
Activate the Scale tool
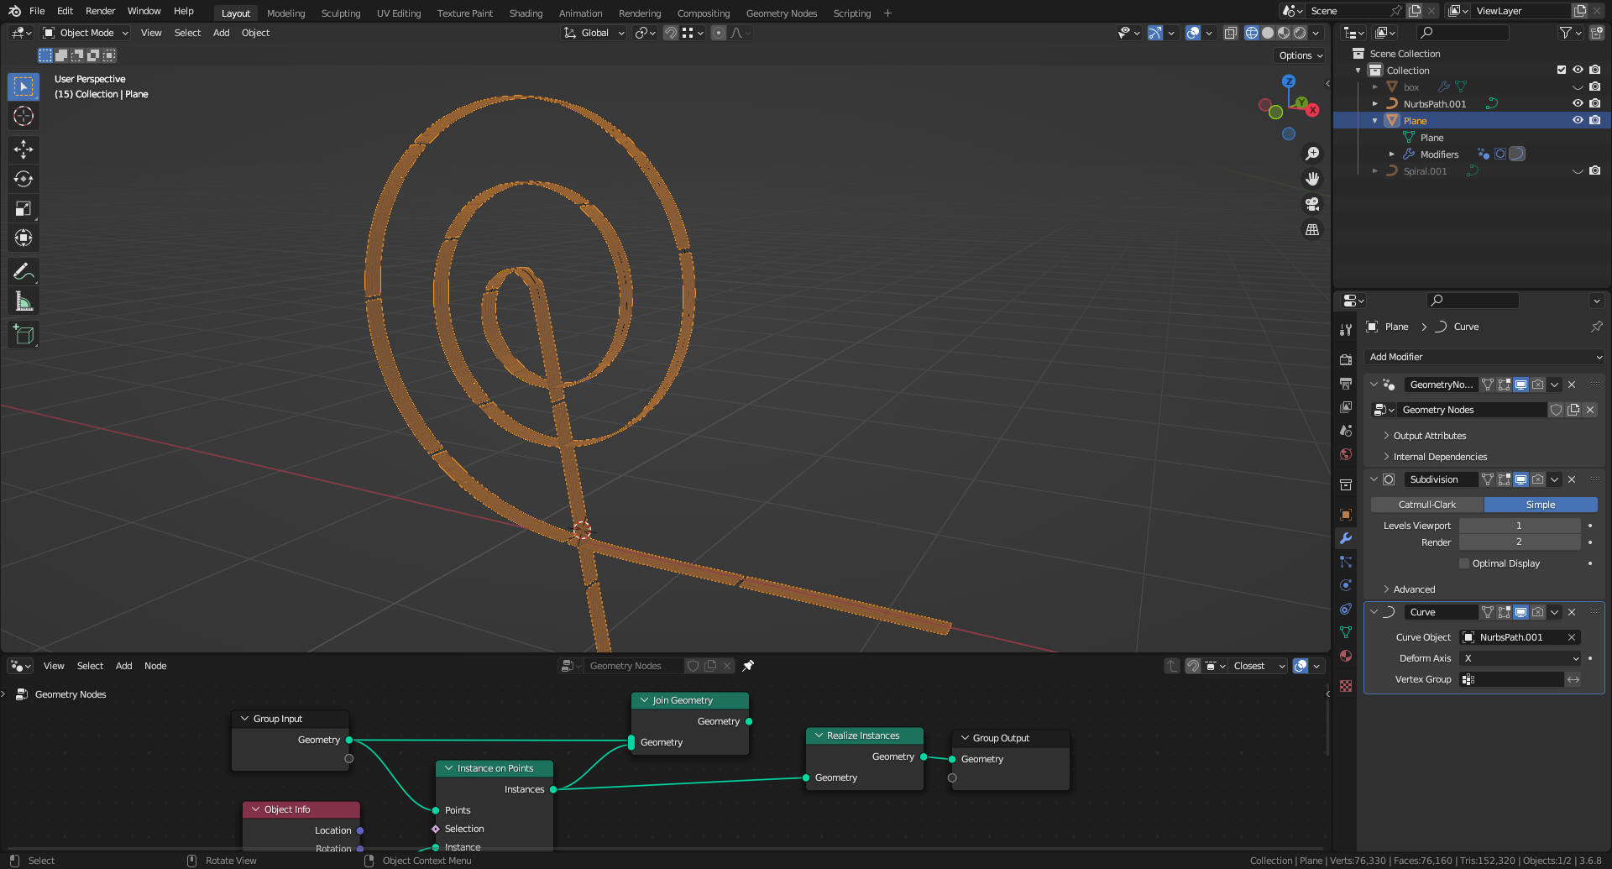coord(24,208)
